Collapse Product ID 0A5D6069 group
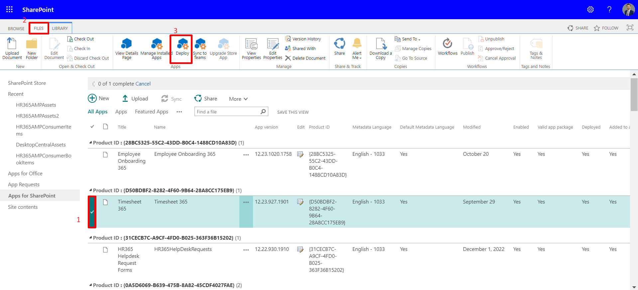 tap(90, 285)
